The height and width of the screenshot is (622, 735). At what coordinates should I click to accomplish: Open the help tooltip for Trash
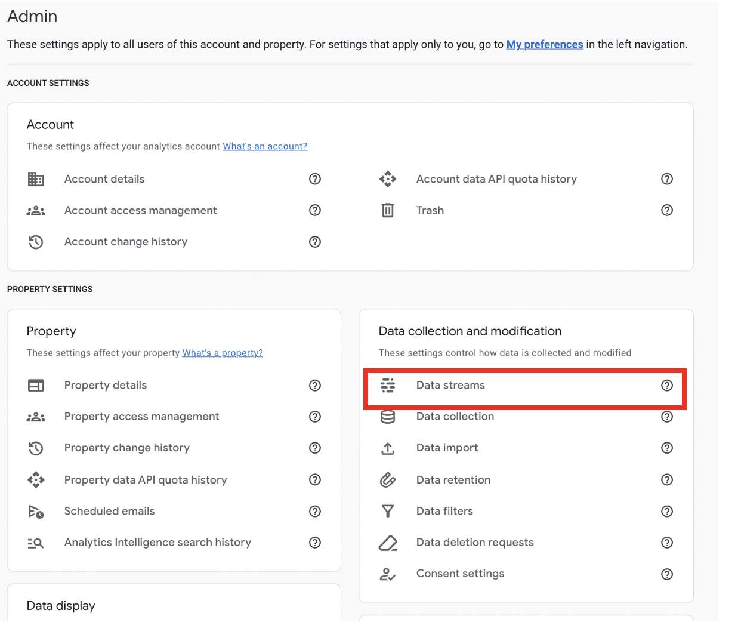(667, 210)
